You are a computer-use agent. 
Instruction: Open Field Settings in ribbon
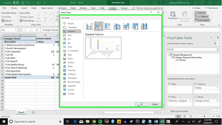pyautogui.click(x=27, y=21)
